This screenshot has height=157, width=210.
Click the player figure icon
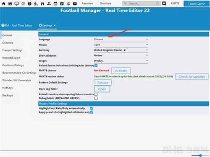click(x=36, y=4)
